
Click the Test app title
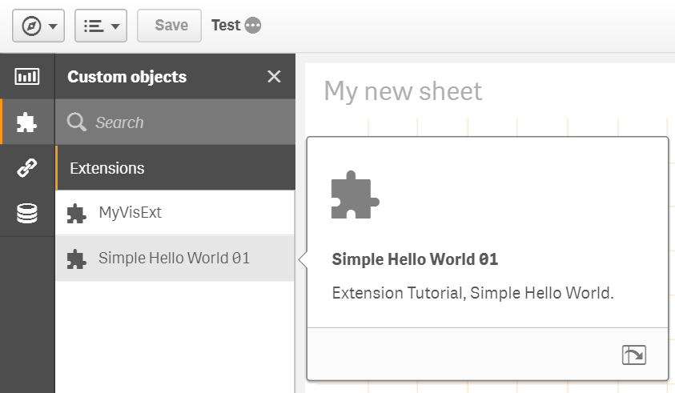pos(225,26)
